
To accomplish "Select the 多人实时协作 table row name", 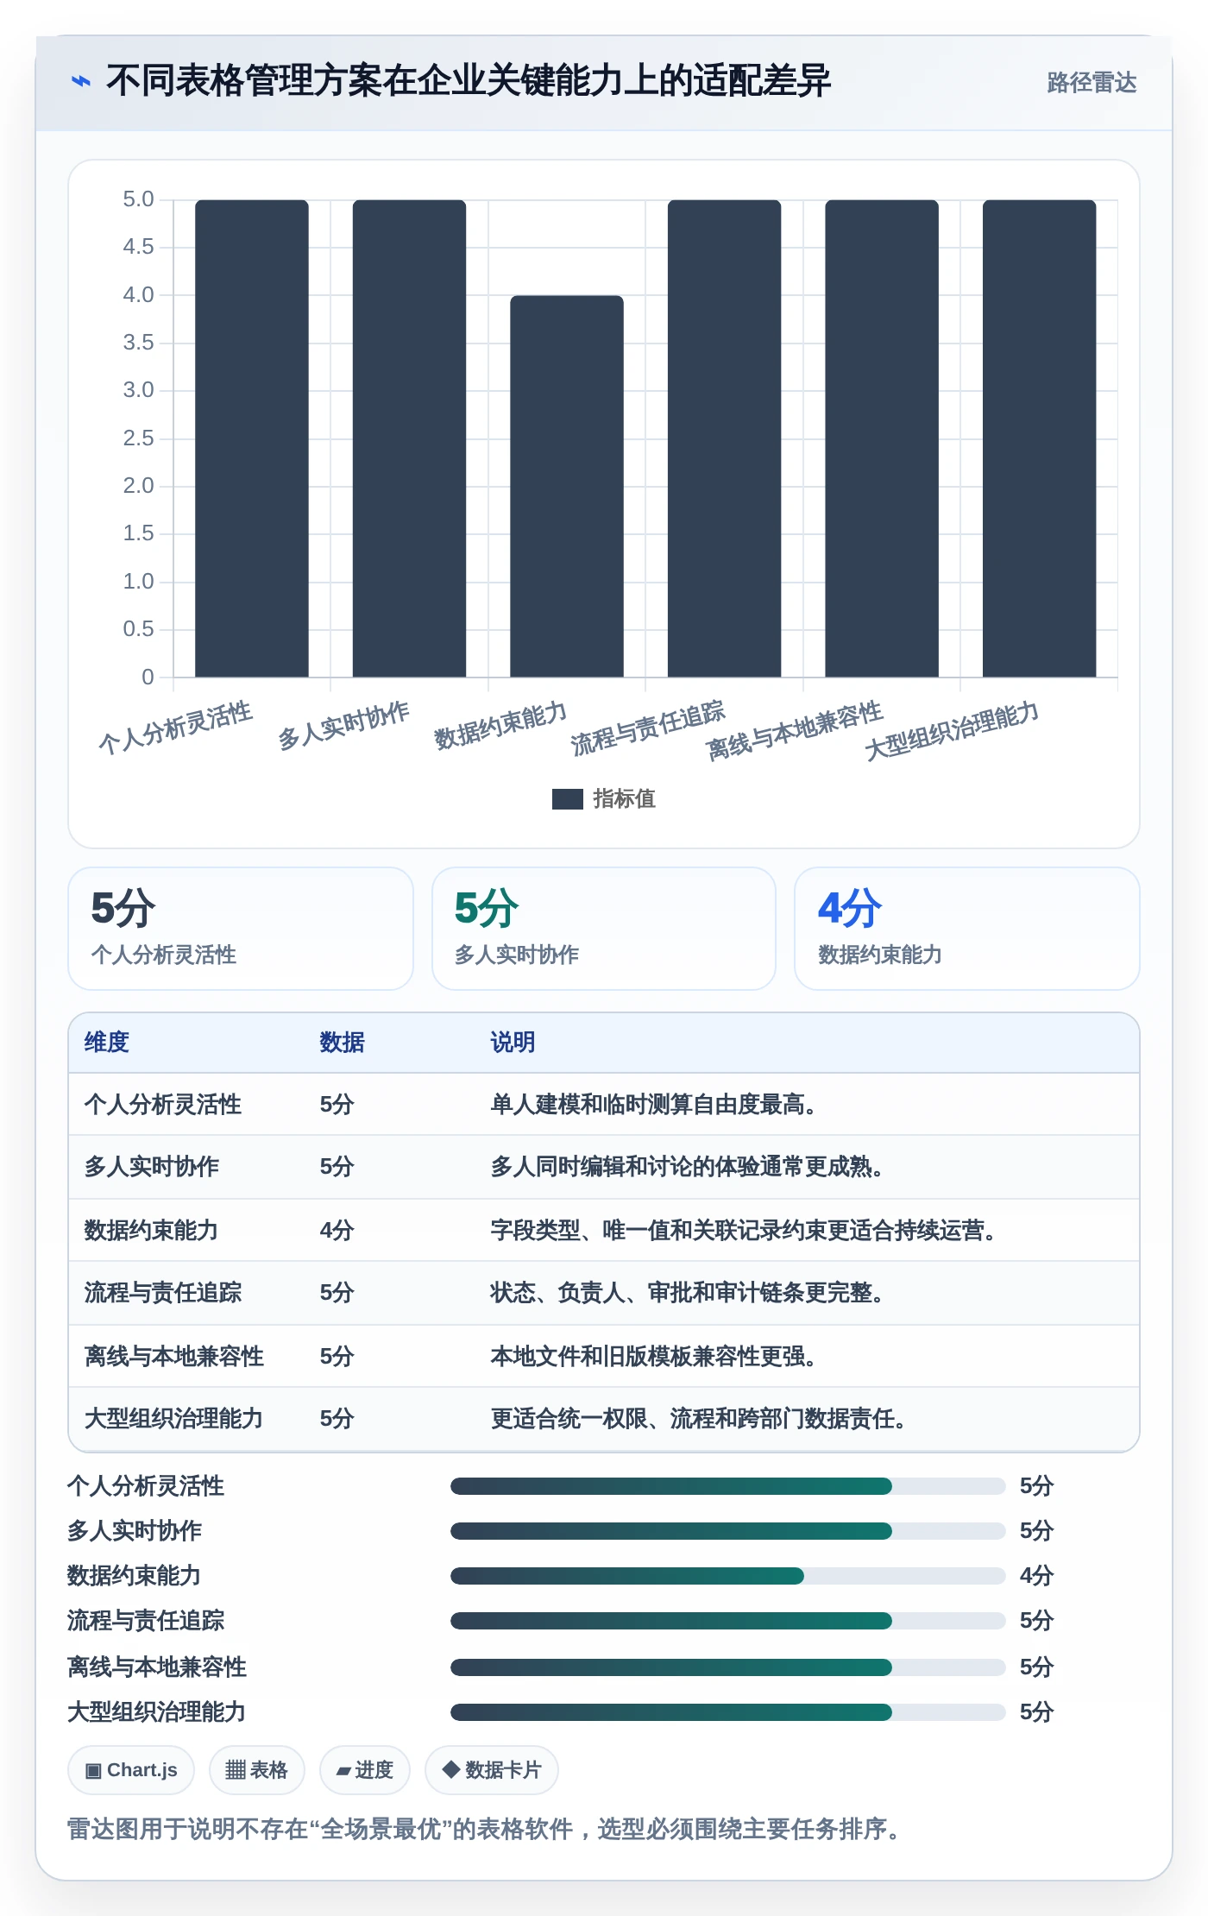I will tap(151, 1167).
